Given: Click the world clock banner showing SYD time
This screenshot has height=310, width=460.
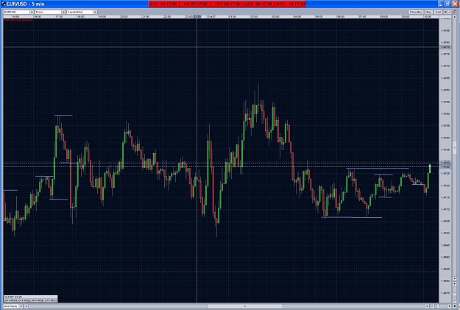Looking at the screenshot, I should (x=227, y=4).
